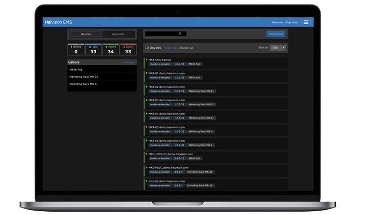The height and width of the screenshot is (215, 367).
Task: Switch to the Devices tab
Action: click(86, 34)
